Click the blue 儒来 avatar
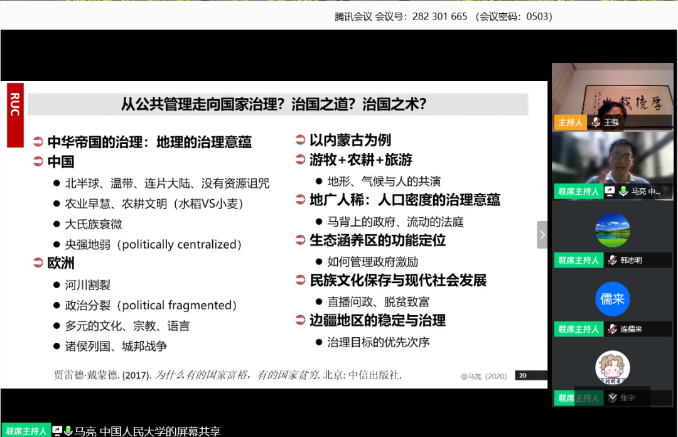678x437 pixels. coord(612,299)
